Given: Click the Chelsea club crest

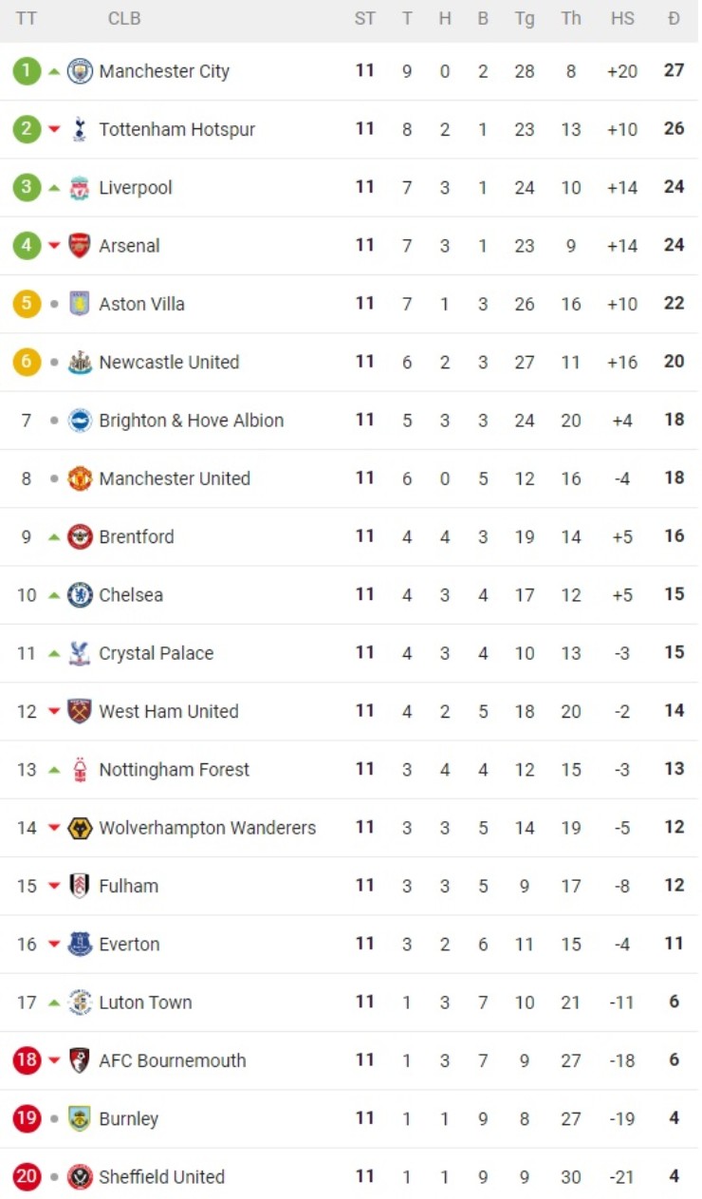Looking at the screenshot, I should pos(80,595).
